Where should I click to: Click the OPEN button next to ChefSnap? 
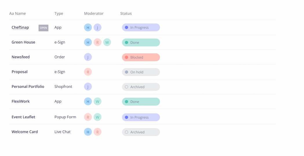pos(43,28)
